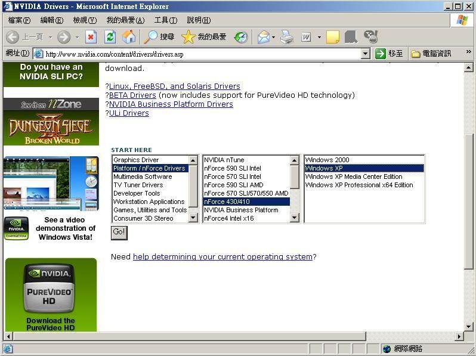Click the Print toolbar icon
Screen dimensions: 476x356
pyautogui.click(x=287, y=37)
